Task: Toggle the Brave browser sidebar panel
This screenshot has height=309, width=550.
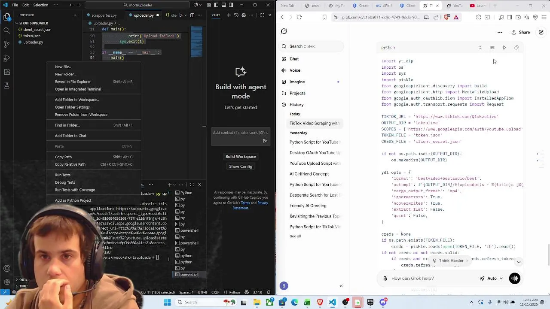Action: (x=510, y=17)
